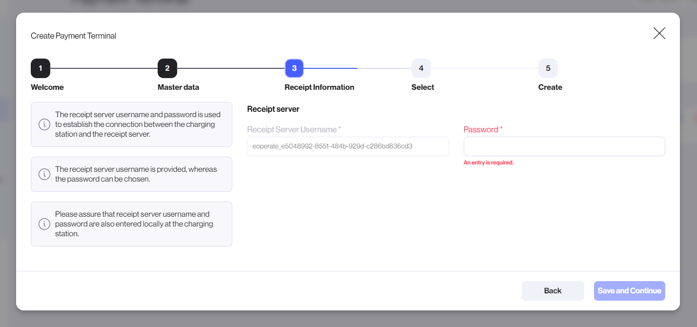Click the step 2 Master data circle
The image size is (697, 327).
[167, 68]
